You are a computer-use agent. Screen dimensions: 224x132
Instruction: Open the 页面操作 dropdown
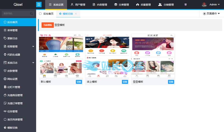point(211,13)
